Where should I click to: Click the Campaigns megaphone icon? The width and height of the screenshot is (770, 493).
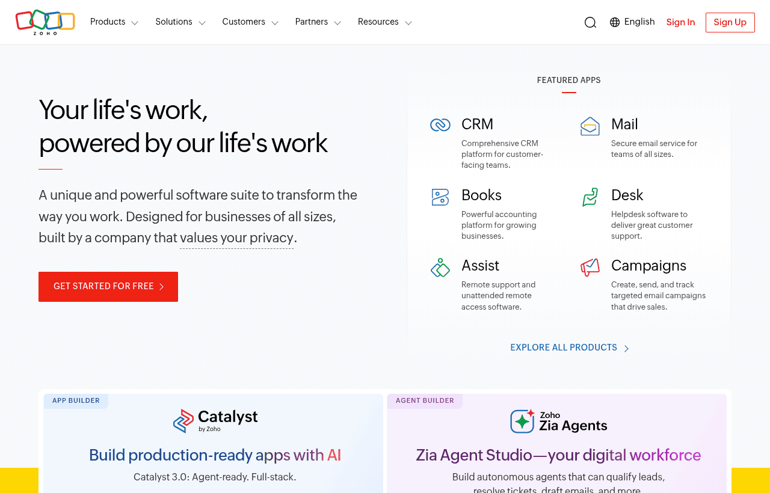tap(590, 268)
